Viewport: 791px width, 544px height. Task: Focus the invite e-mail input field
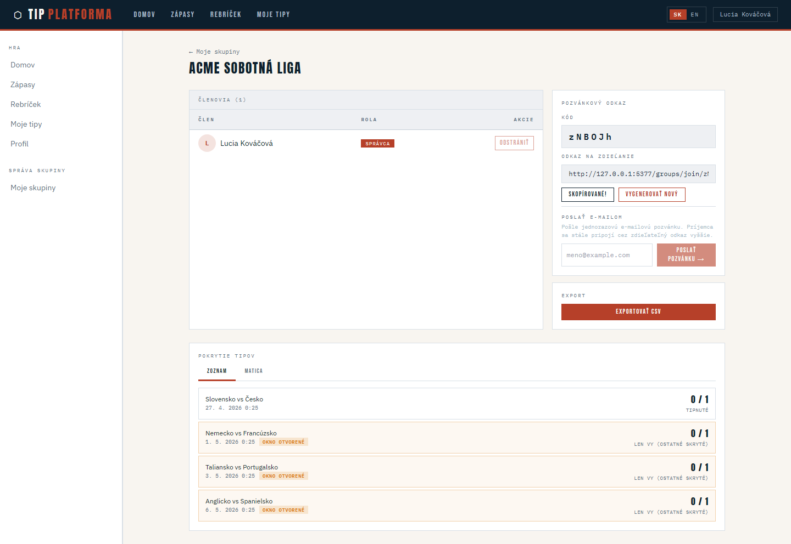tap(606, 255)
